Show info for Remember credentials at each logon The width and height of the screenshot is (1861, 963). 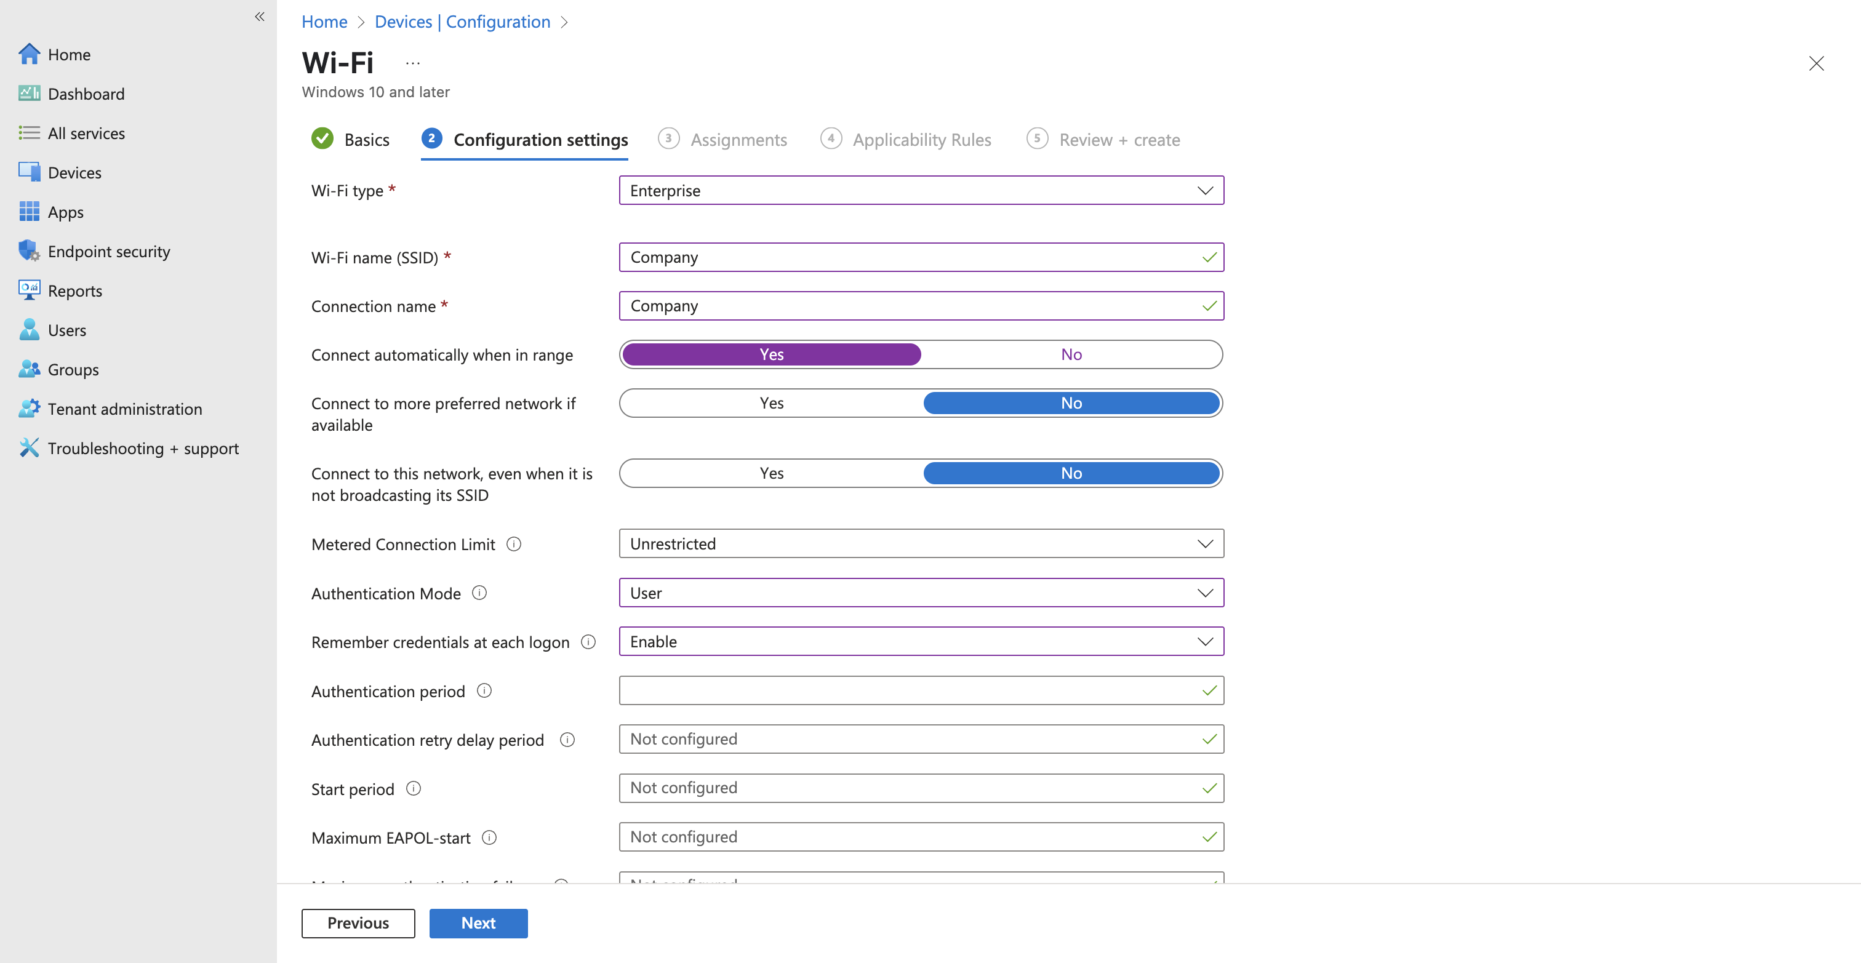(x=588, y=642)
